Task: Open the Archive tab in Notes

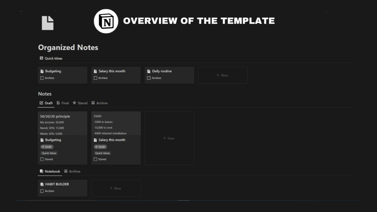Action: click(100, 103)
